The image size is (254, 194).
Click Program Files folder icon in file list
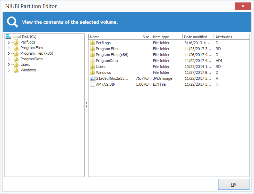click(92, 49)
